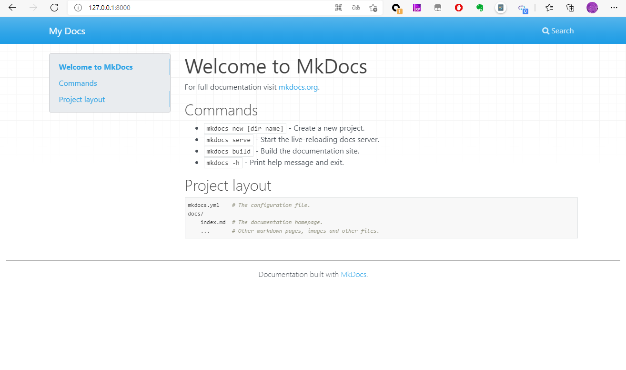Open the grey Tampermonkey-style extension icon
Viewport: 626px width, 370px height.
(438, 8)
